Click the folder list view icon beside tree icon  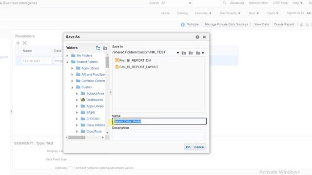(105, 48)
